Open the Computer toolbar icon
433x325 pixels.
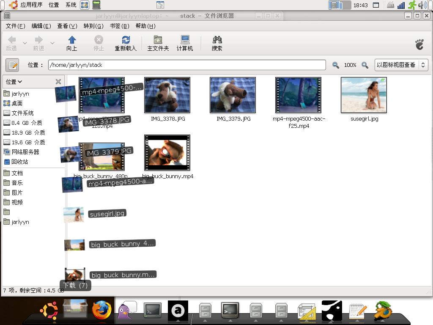(x=185, y=44)
